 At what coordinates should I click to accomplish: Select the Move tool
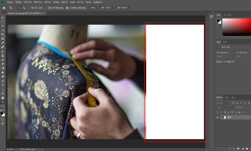click(x=3, y=18)
